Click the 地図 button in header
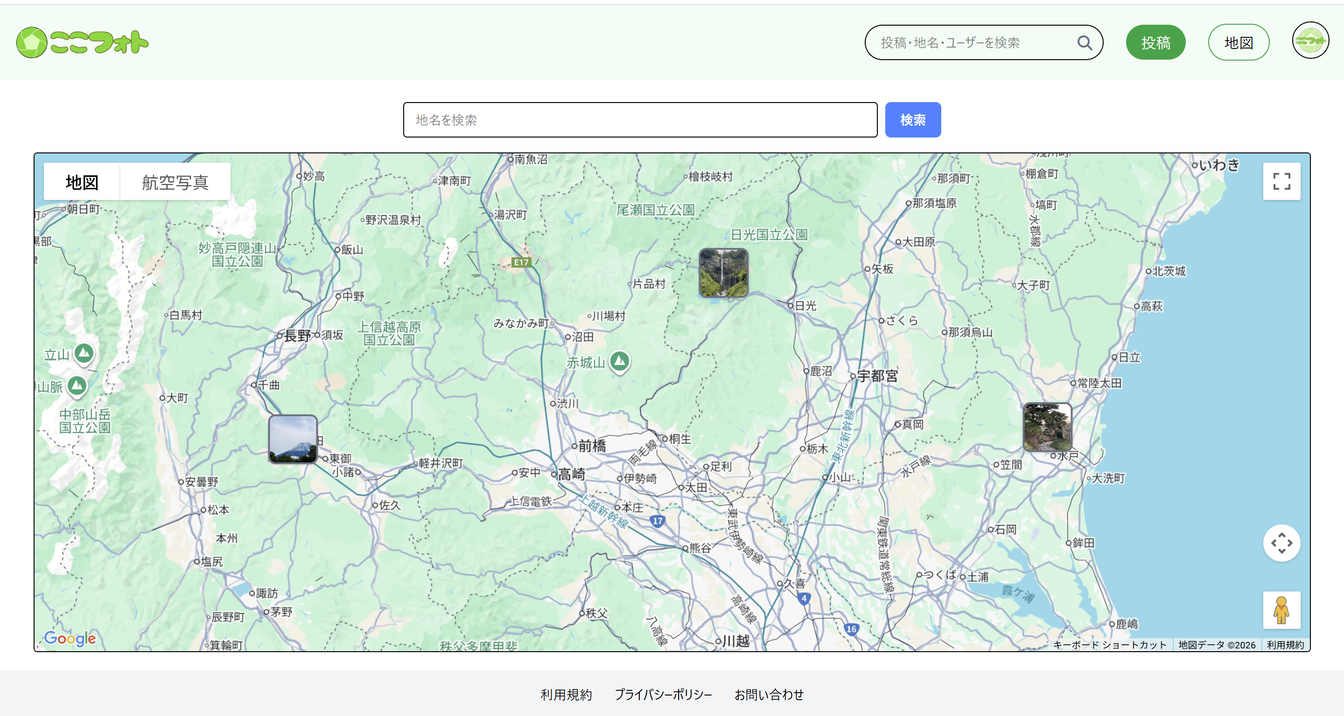Screen dimensions: 1344x716 click(1238, 43)
